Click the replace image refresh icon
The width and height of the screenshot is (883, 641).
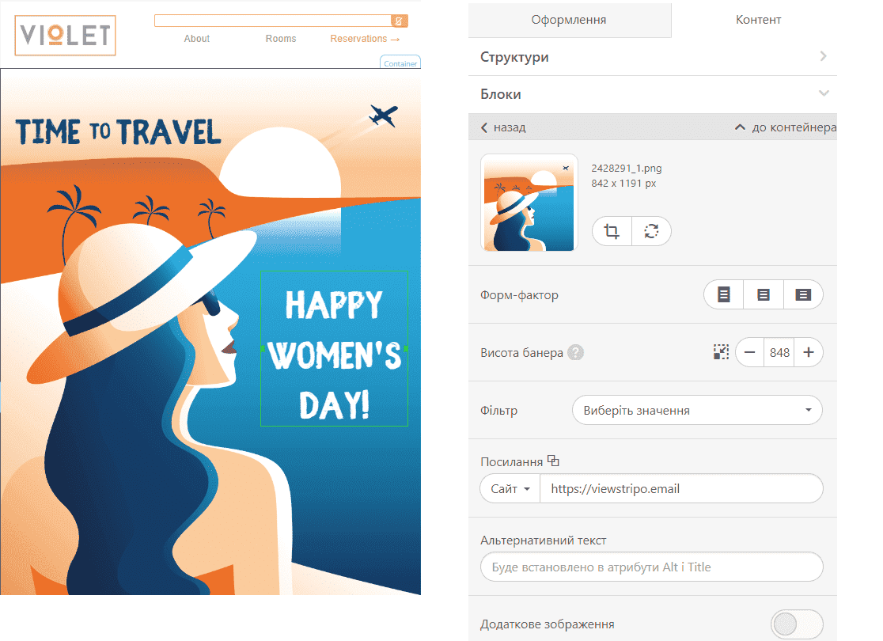[651, 231]
